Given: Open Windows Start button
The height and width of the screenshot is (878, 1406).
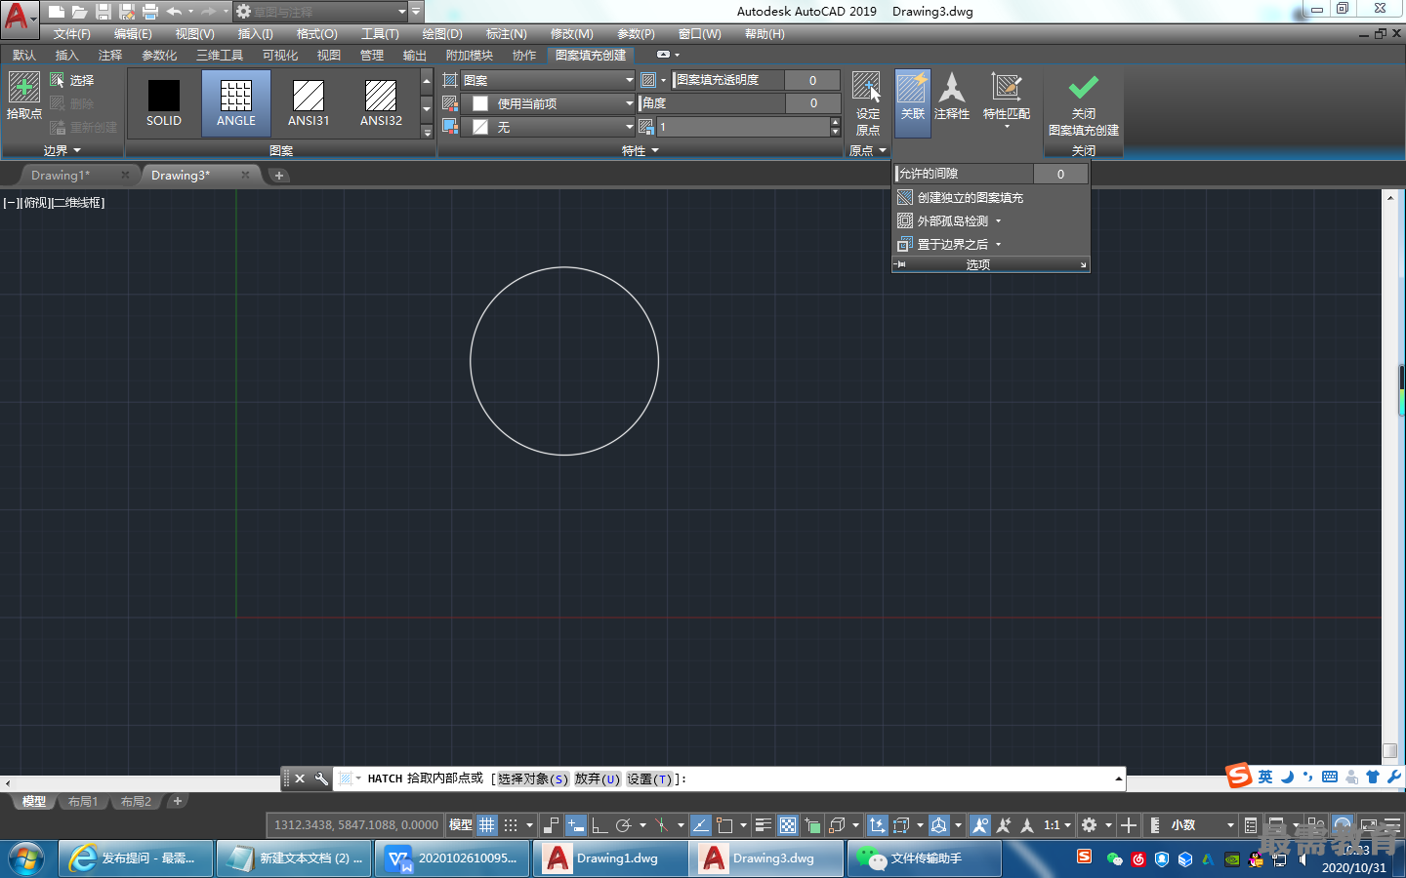Looking at the screenshot, I should [26, 858].
